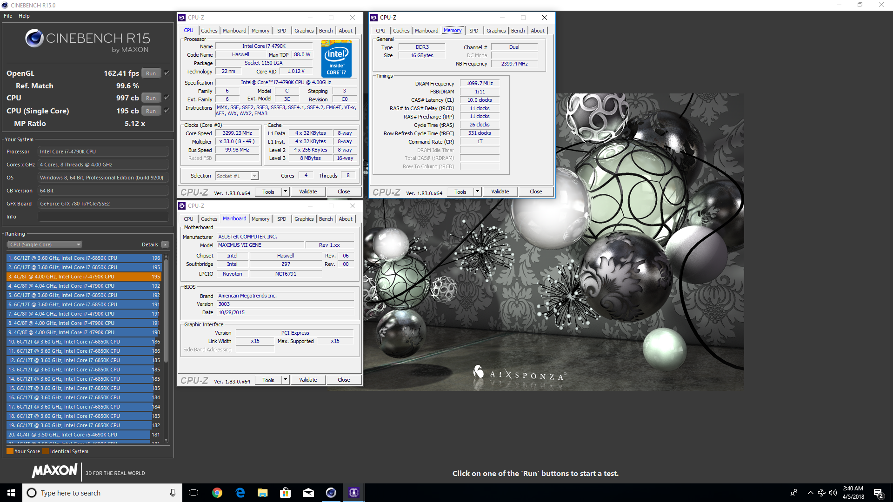Open File Explorer from the taskbar

(263, 493)
